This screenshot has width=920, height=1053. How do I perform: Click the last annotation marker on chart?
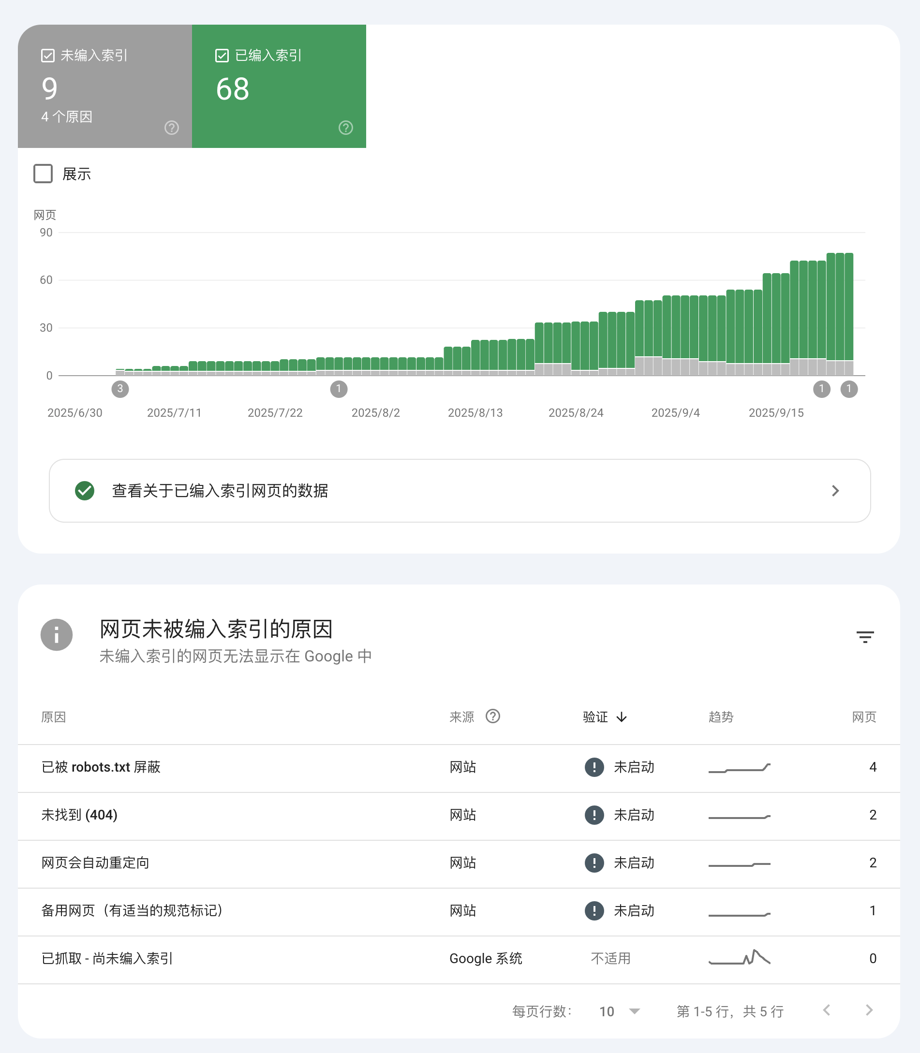tap(849, 389)
